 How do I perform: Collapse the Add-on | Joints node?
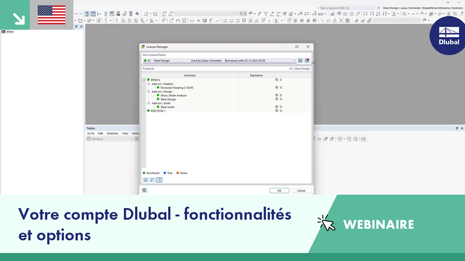pyautogui.click(x=148, y=103)
